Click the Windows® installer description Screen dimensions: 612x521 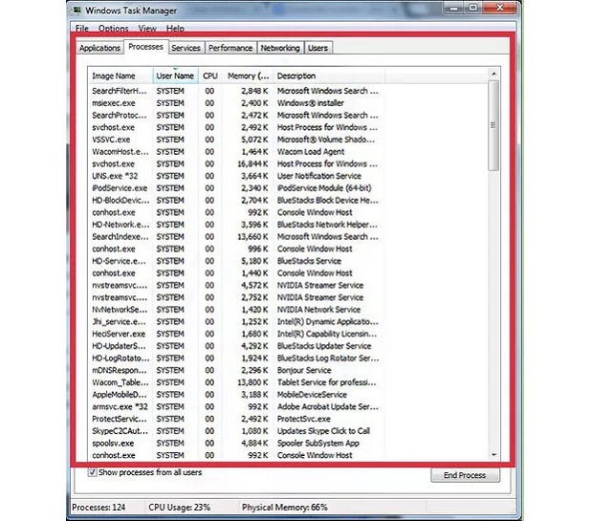coord(311,103)
